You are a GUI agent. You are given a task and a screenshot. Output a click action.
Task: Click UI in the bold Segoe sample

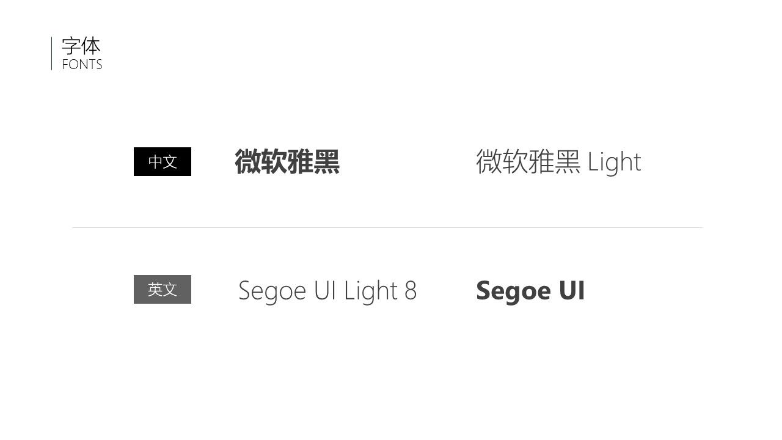coord(572,290)
